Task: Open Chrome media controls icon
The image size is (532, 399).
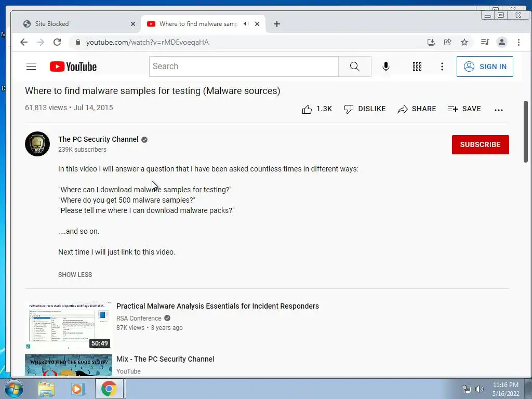Action: click(485, 42)
